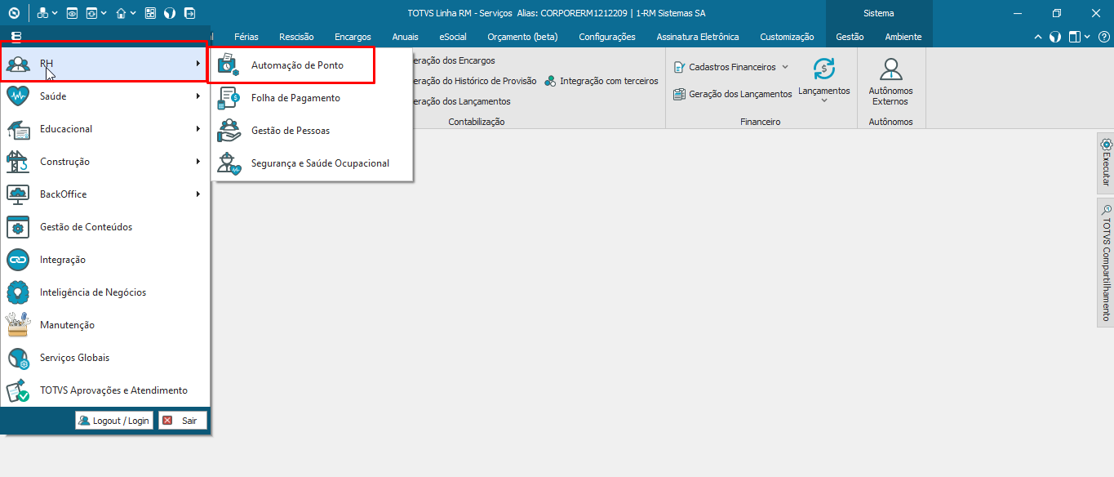Viewport: 1114px width, 477px height.
Task: Click the Folha de Pagamento icon
Action: point(229,98)
